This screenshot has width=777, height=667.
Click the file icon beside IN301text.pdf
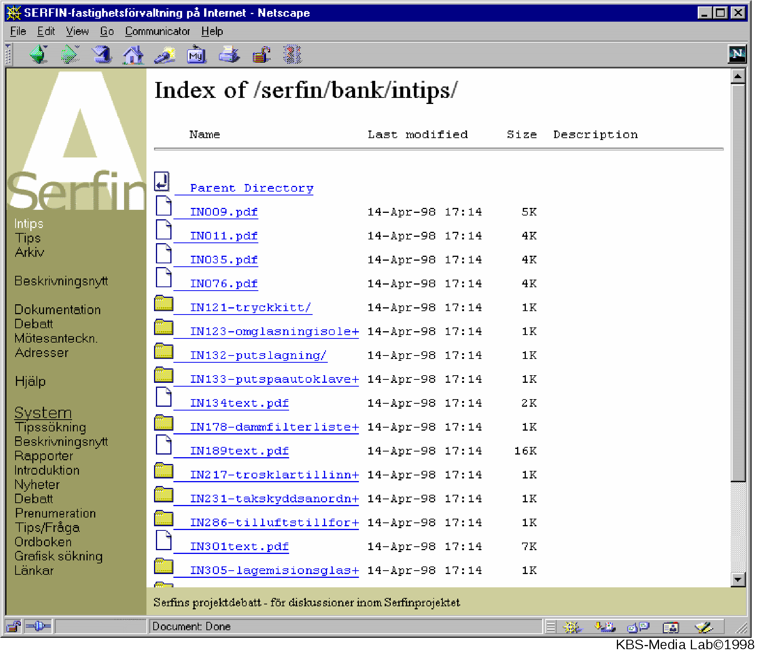pos(164,540)
